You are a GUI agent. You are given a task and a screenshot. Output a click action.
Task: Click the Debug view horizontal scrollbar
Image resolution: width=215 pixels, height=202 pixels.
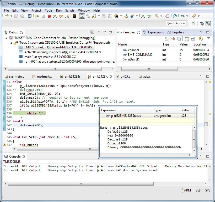[x=55, y=69]
